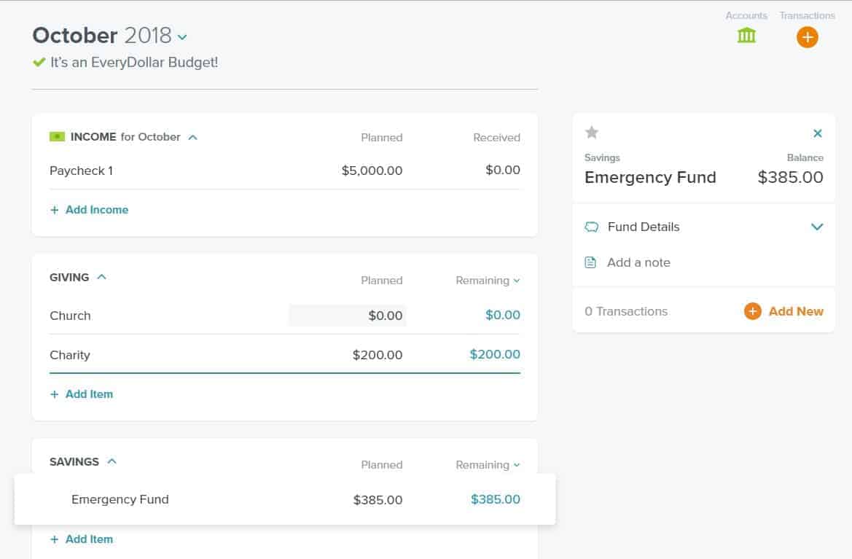Click the orange plus Add New icon
Screen dimensions: 852x559
pos(752,312)
